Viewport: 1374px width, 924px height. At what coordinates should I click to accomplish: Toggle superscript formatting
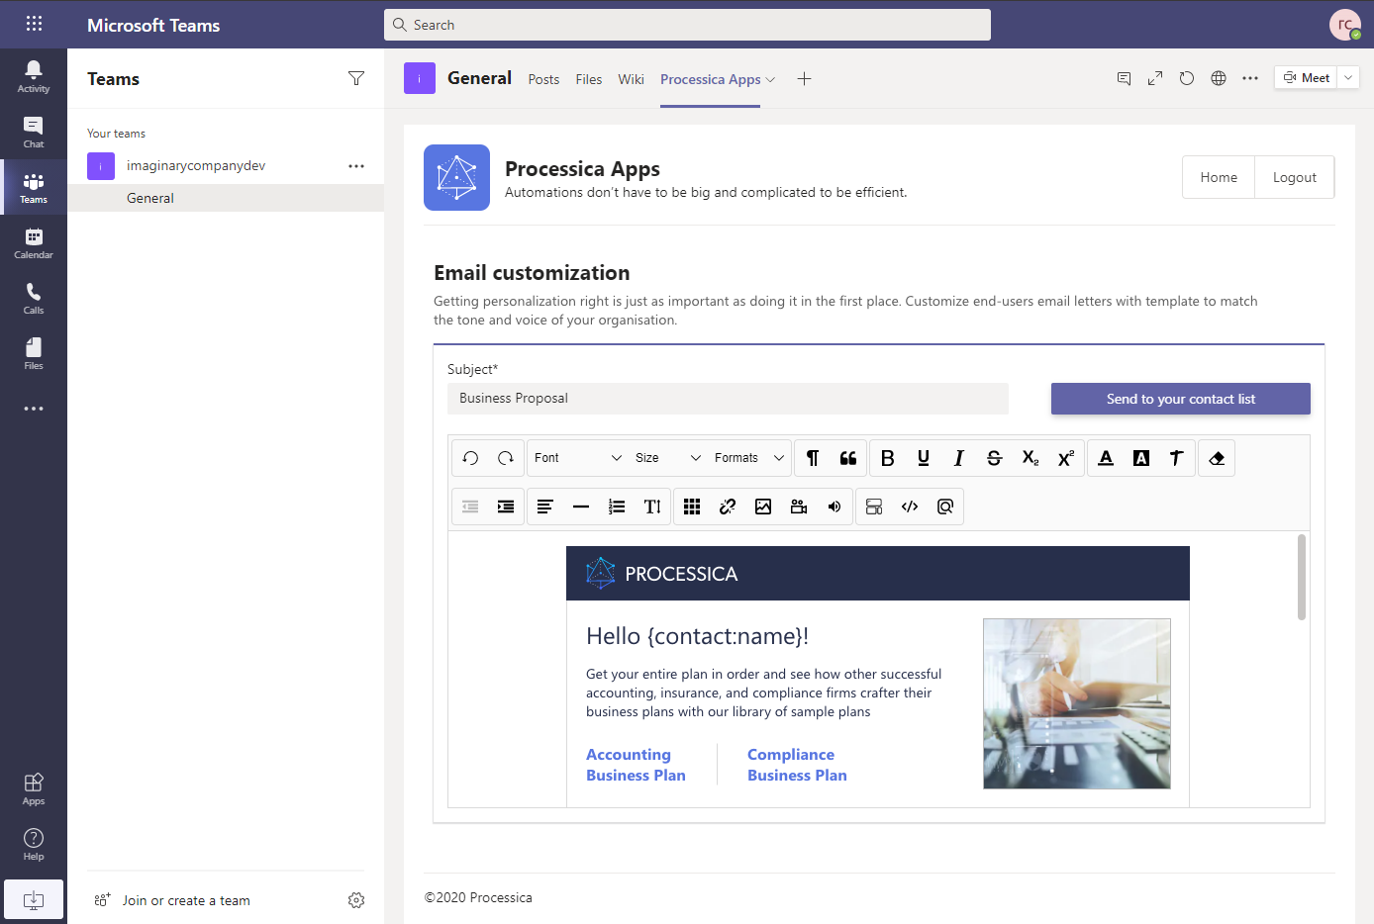pos(1066,458)
